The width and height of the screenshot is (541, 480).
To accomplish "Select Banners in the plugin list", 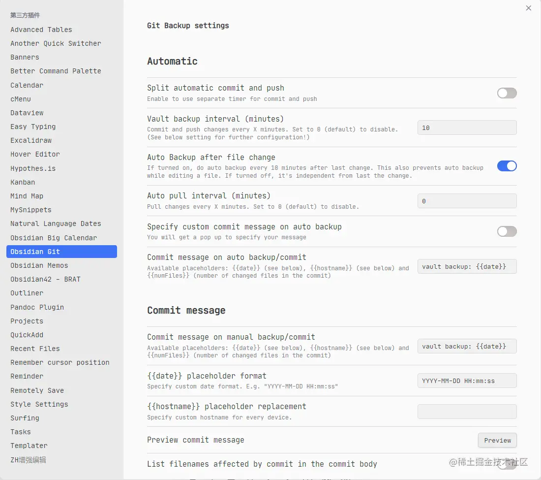I will [61, 57].
